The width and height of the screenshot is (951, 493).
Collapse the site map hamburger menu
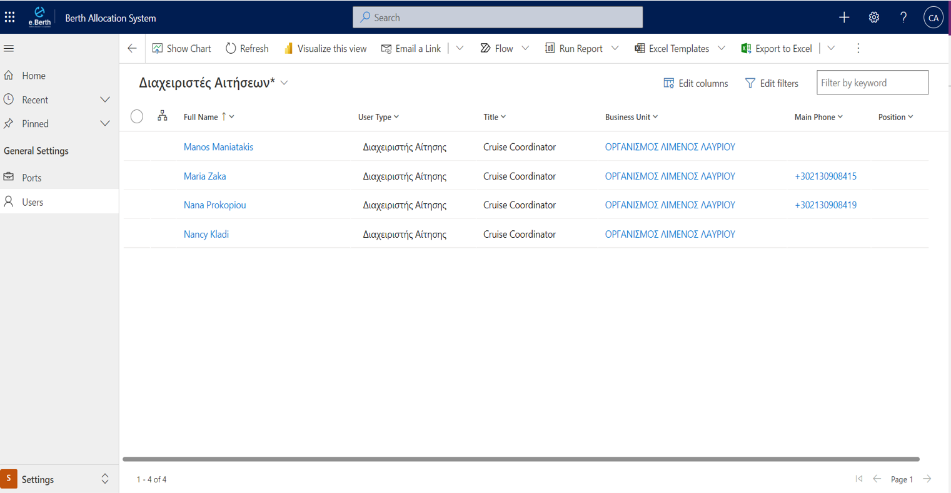pos(9,48)
